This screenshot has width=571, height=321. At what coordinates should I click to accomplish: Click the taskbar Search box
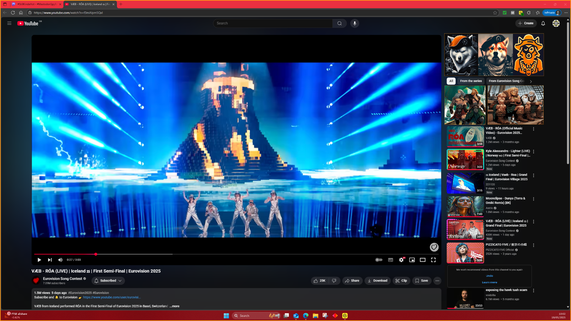pos(256,316)
